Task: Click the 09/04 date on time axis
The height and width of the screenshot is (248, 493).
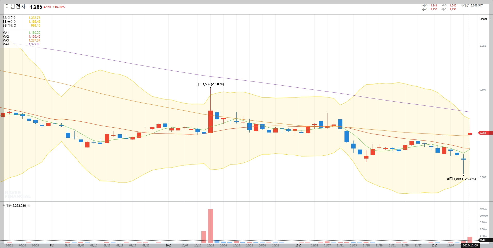Action: coord(68,246)
